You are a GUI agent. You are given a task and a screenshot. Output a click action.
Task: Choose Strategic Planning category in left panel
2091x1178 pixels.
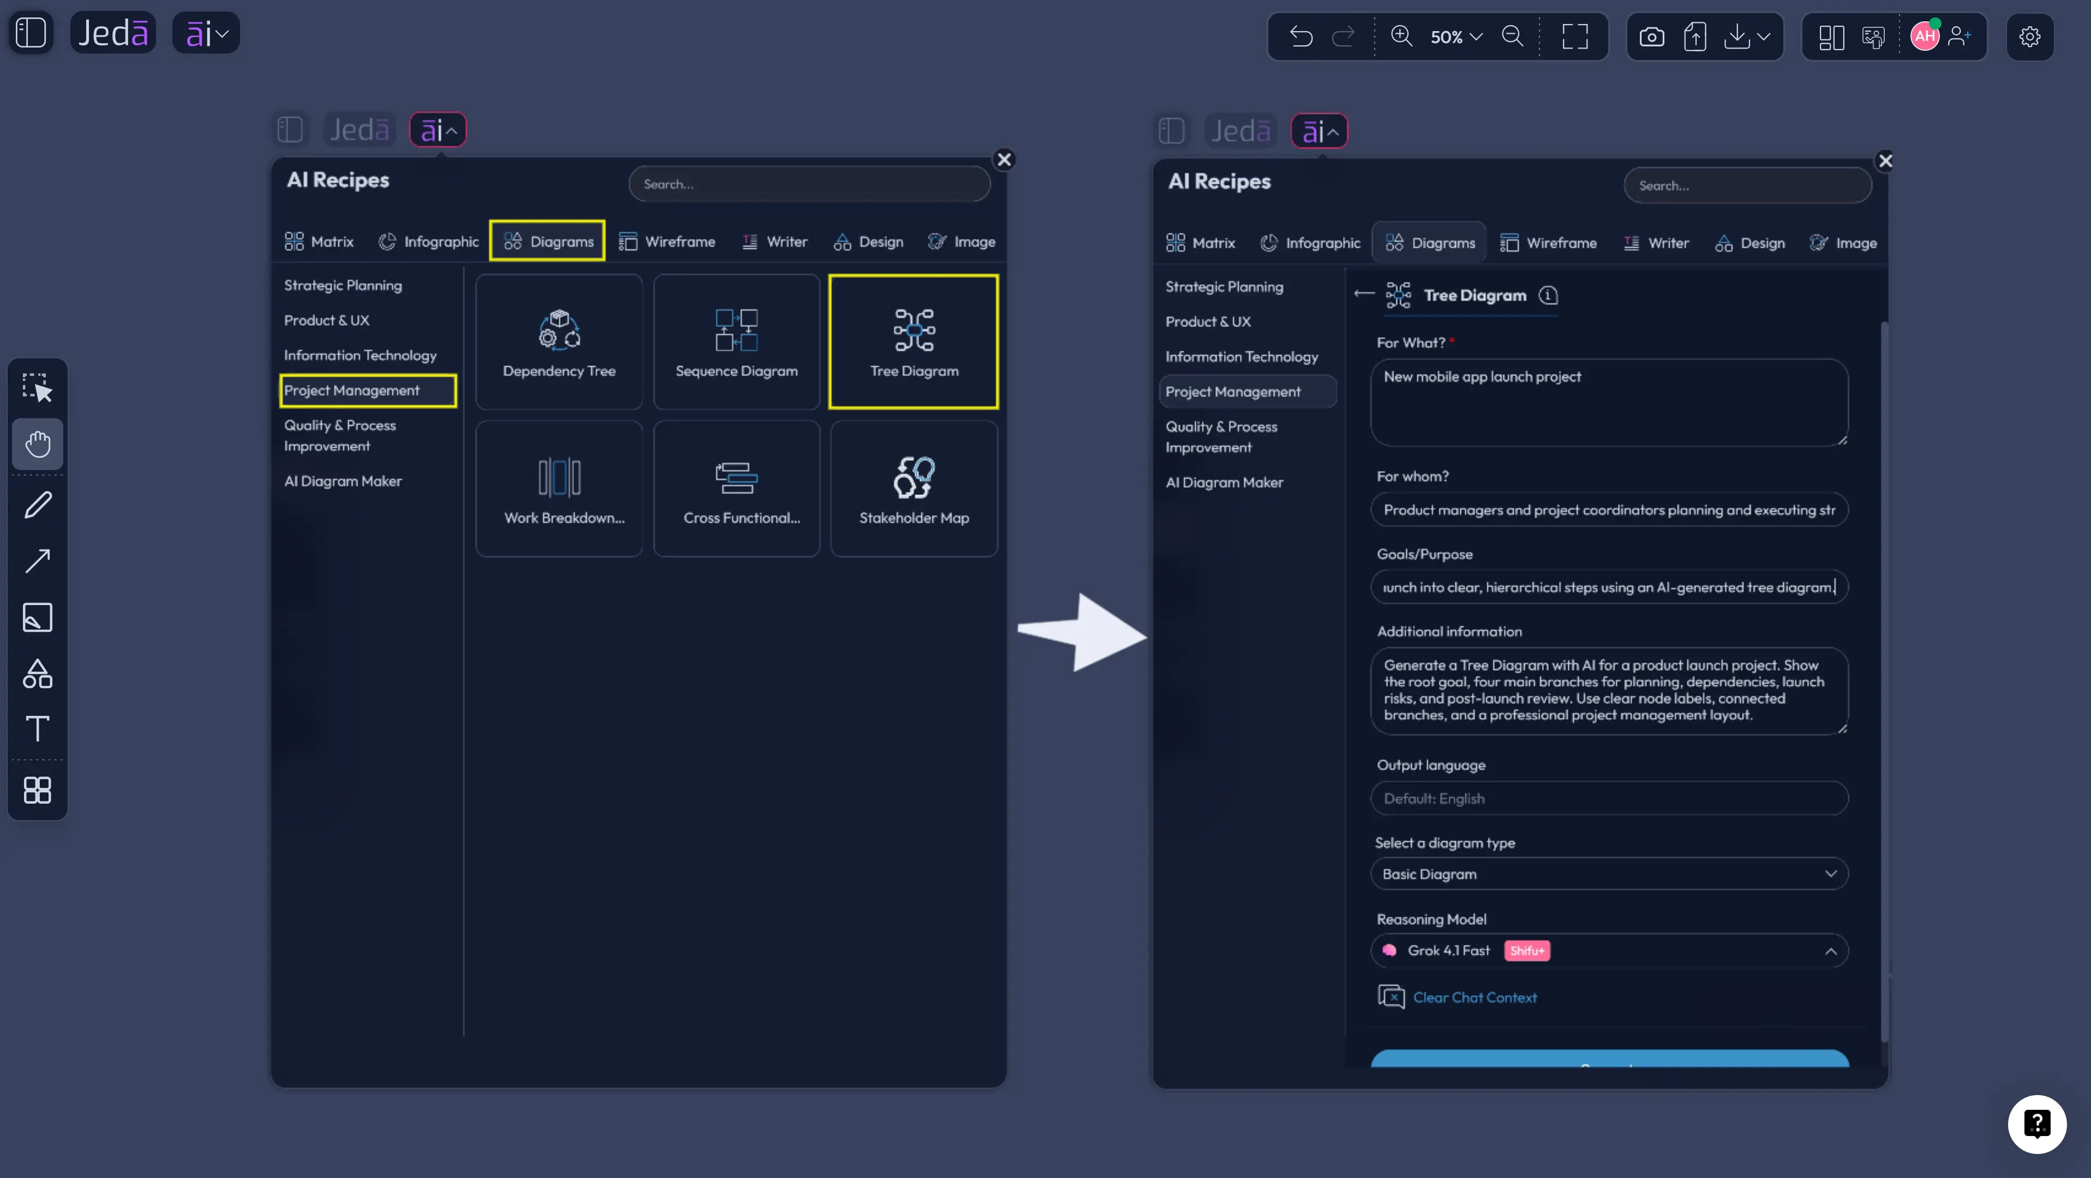[x=343, y=285]
